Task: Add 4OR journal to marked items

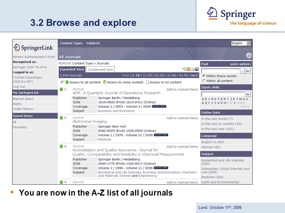Action: point(182,89)
